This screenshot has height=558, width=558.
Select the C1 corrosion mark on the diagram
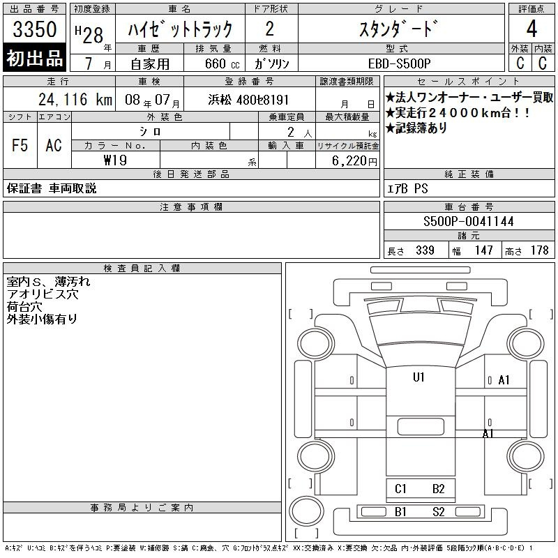400,489
